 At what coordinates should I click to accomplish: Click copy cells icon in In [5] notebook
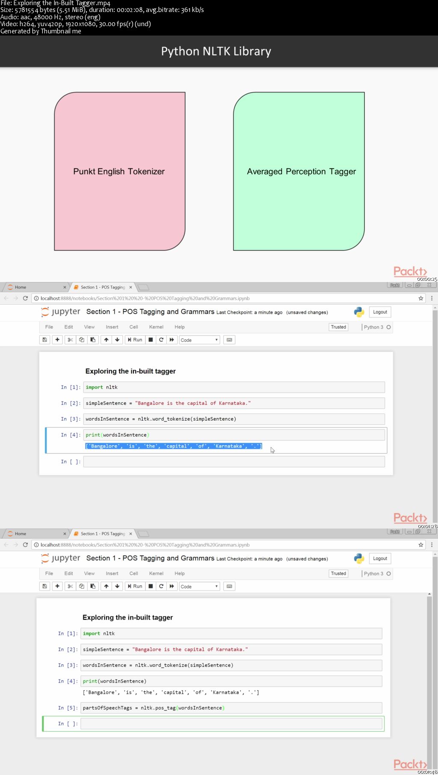click(82, 586)
